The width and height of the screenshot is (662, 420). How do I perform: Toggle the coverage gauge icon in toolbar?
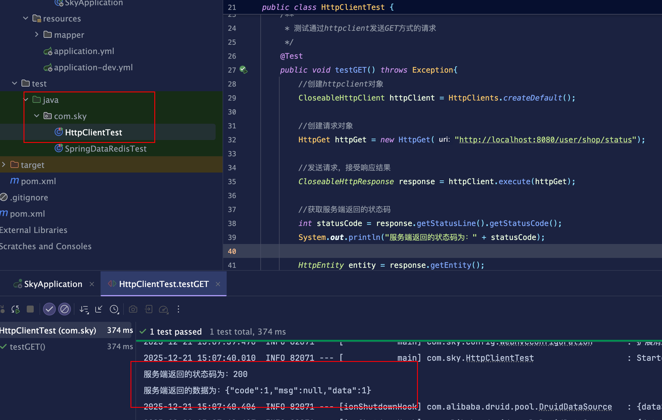pos(164,309)
